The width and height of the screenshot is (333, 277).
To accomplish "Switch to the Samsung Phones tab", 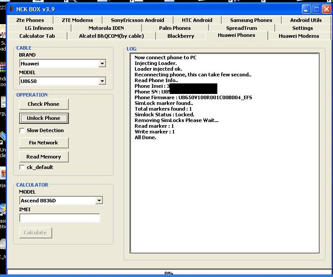I will coord(251,20).
